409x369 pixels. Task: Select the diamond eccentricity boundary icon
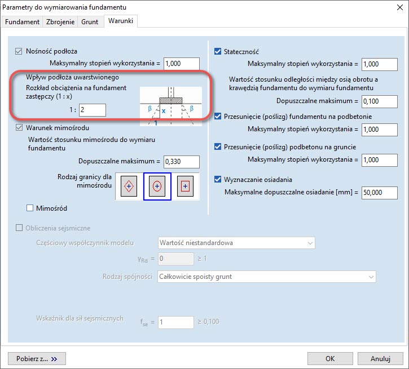click(x=129, y=186)
